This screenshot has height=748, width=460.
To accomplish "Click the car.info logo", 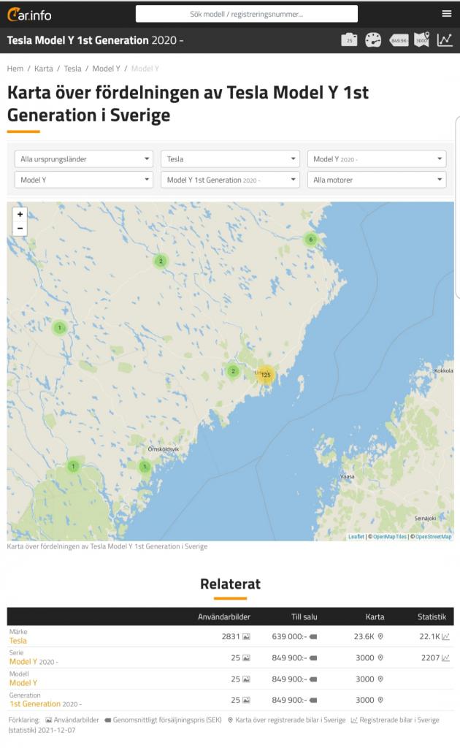I will coord(29,15).
